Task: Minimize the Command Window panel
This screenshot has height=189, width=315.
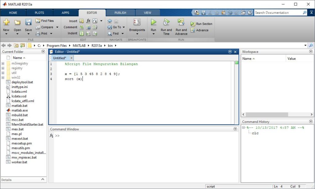Action: 236,129
